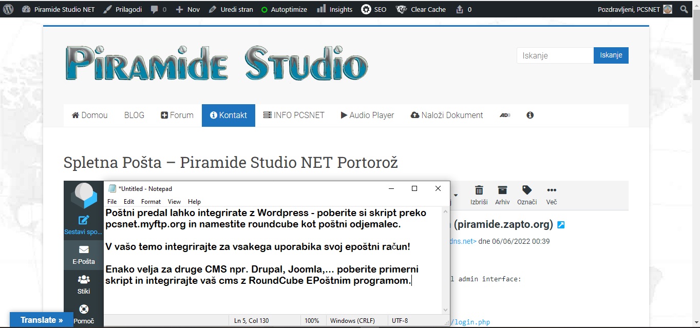The image size is (700, 328).
Task: Click the info circle icon in navigation
Action: (x=530, y=115)
